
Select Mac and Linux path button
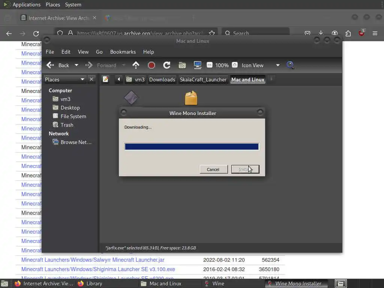point(247,79)
